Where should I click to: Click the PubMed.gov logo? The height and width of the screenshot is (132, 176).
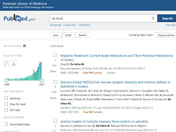point(20,18)
